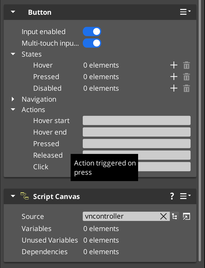The height and width of the screenshot is (268, 205).
Task: Collapse the States section
Action: point(13,54)
